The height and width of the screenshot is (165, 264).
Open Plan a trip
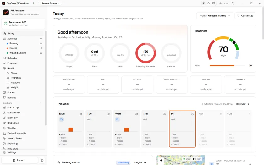point(23,107)
